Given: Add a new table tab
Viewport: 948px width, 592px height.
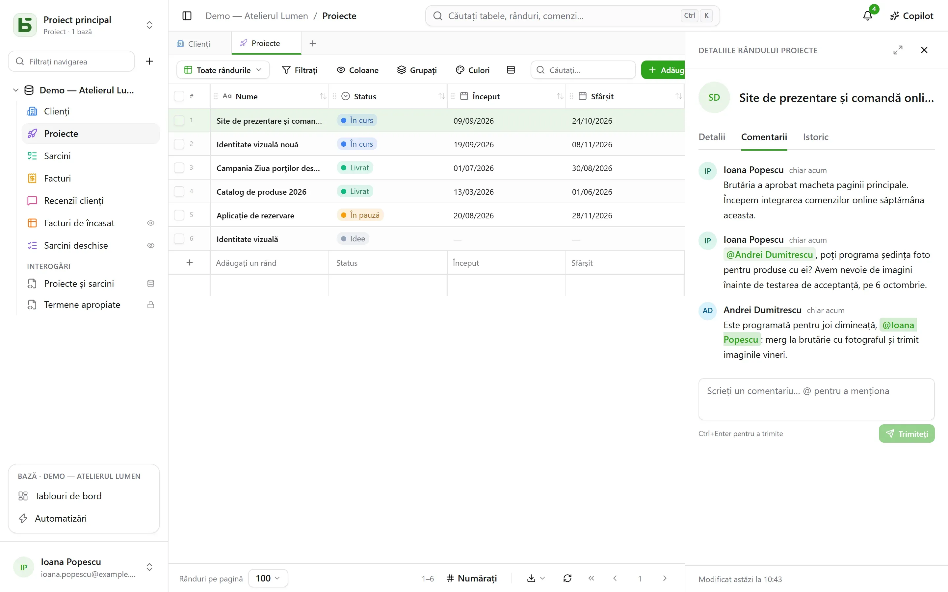Looking at the screenshot, I should point(313,43).
